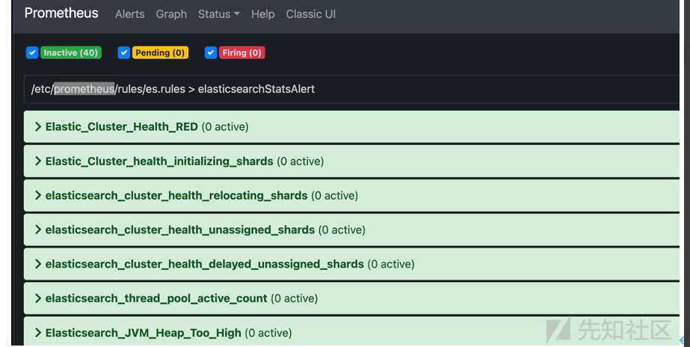Viewport: 690px width, 347px height.
Task: Click the red Firing (0) badge
Action: pyautogui.click(x=242, y=53)
